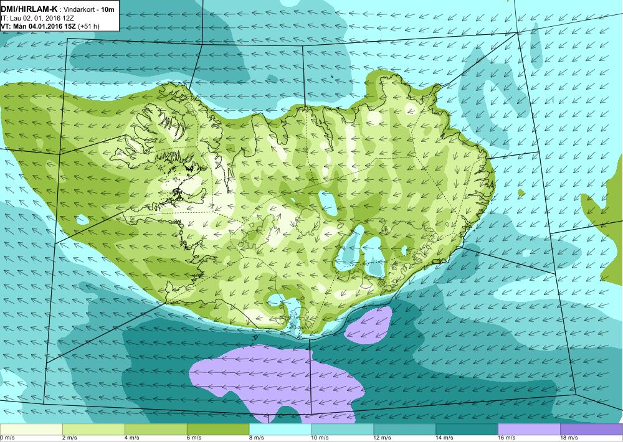Choose the 14 m/s dark teal legend swatch
The height and width of the screenshot is (442, 623).
click(467, 430)
